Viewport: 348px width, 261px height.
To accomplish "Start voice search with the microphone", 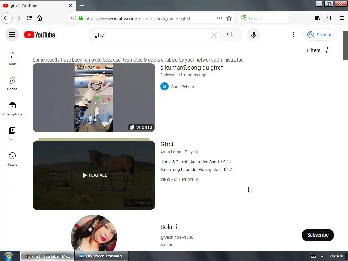I will [253, 35].
